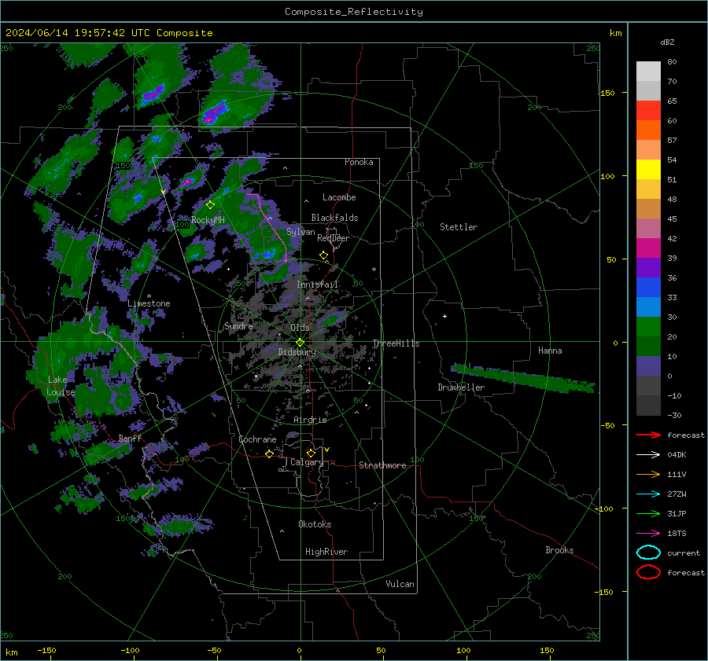The width and height of the screenshot is (708, 661).
Task: Click the Lacombe town label
Action: pyautogui.click(x=339, y=197)
